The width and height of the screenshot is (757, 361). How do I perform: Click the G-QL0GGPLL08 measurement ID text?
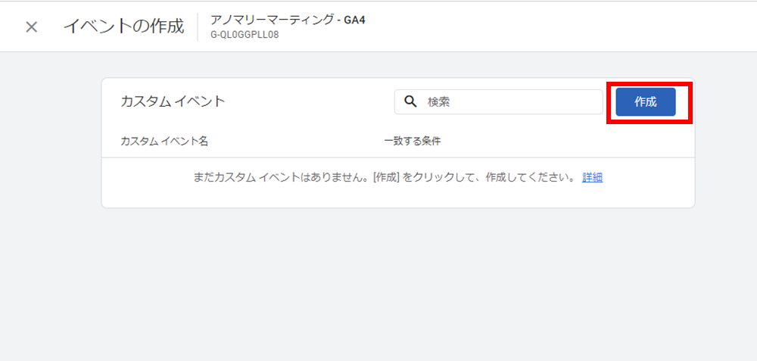pyautogui.click(x=245, y=36)
